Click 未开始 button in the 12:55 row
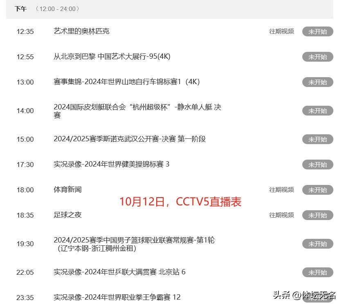The image size is (344, 307). pyautogui.click(x=318, y=57)
